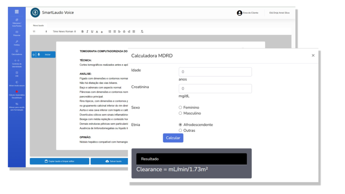This screenshot has width=345, height=194.
Task: Open the hamburger menu in sidebar
Action: point(17,12)
